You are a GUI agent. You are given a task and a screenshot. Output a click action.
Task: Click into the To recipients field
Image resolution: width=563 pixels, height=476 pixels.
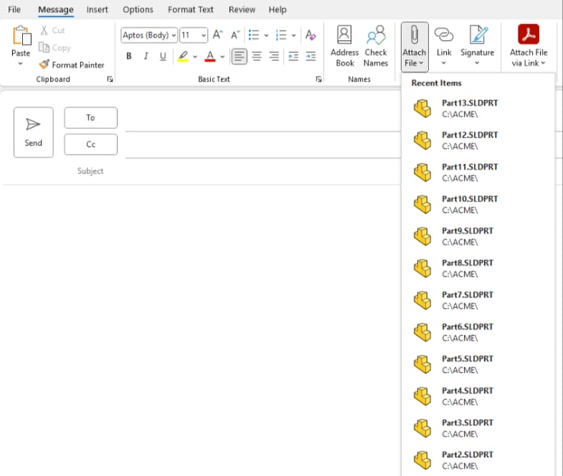pos(263,120)
